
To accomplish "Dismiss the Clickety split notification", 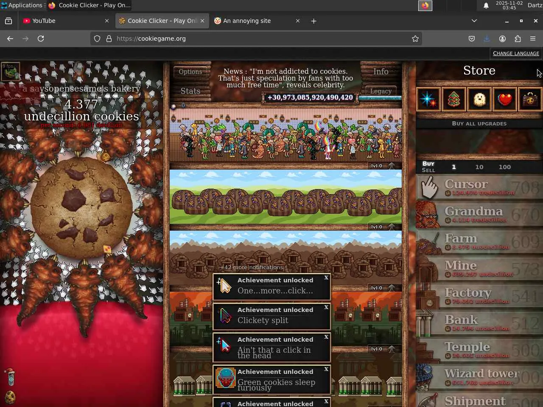I will click(326, 307).
